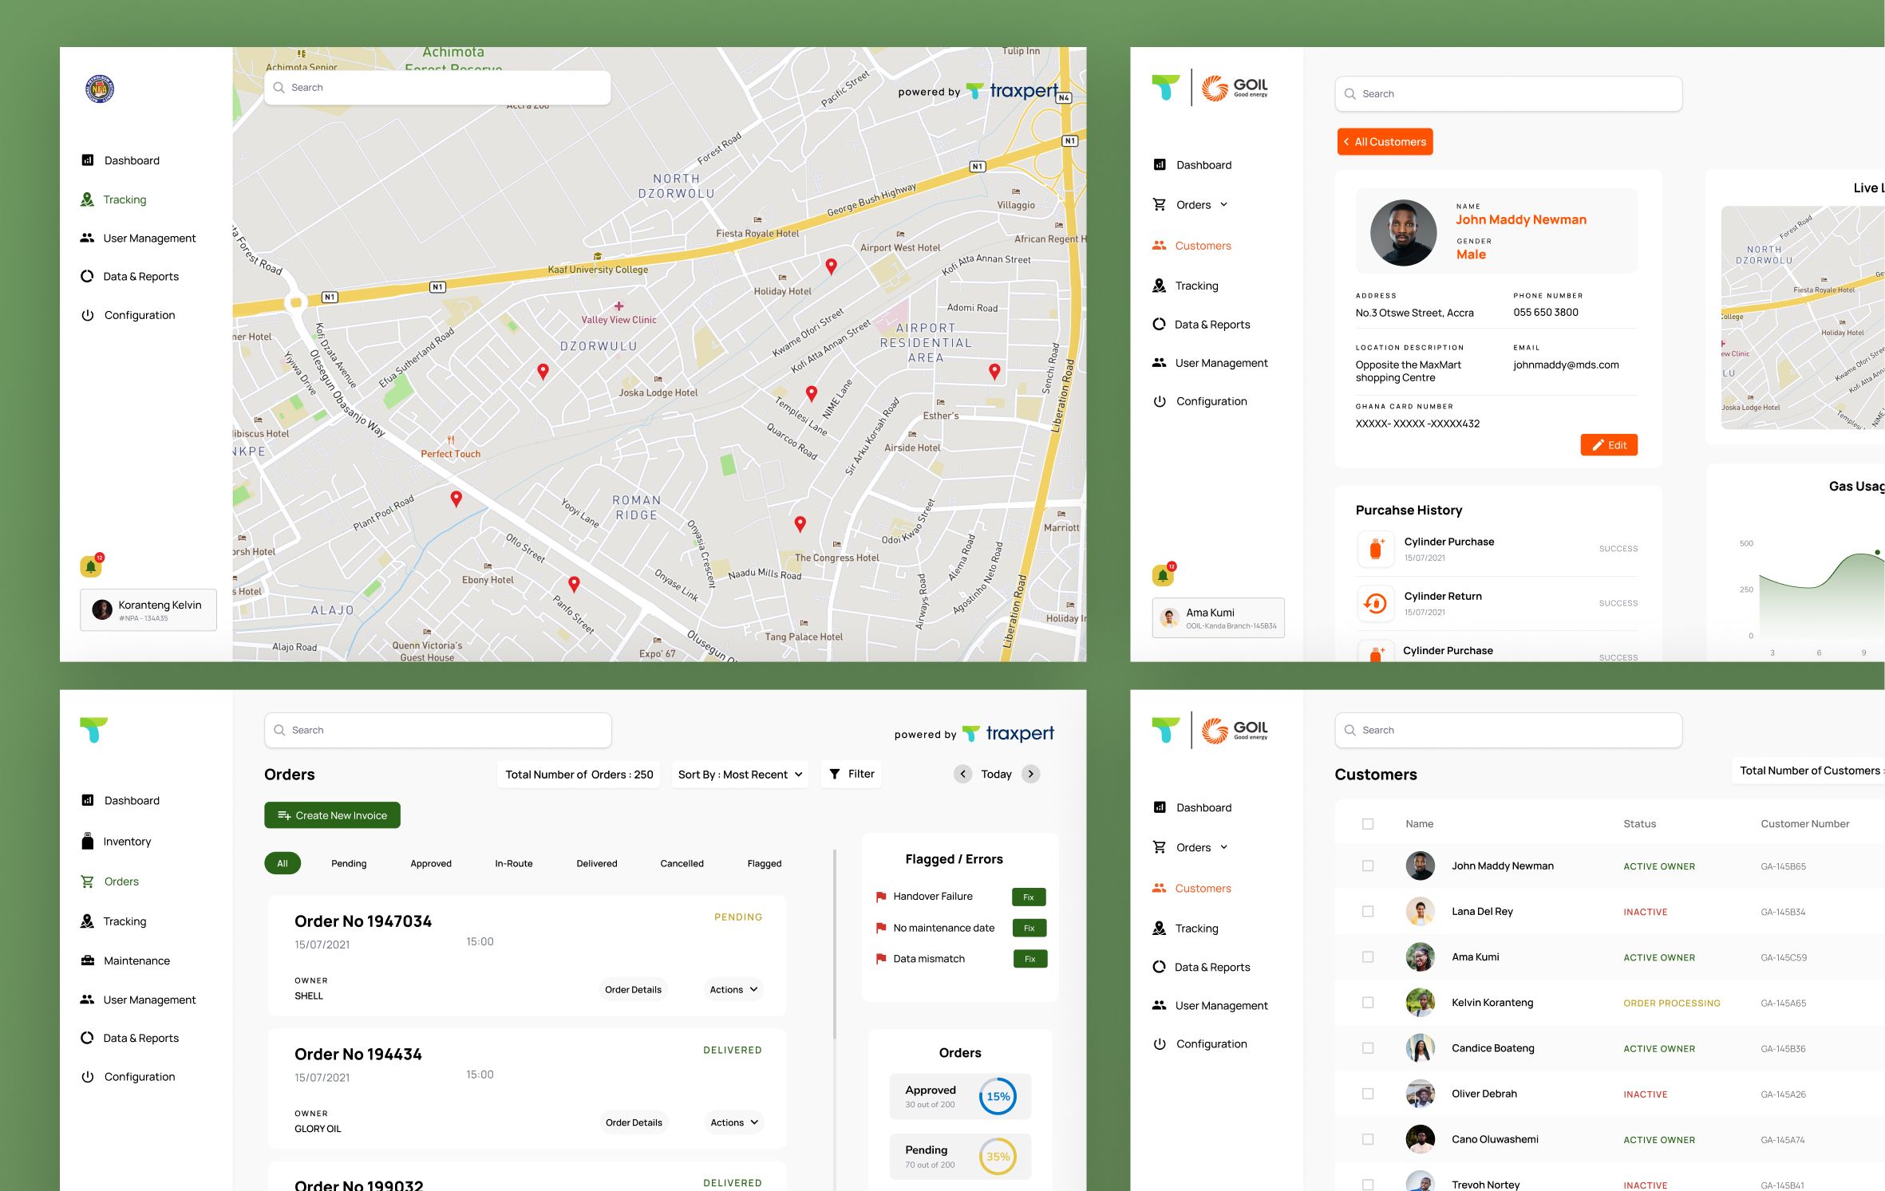Click the Inventory cylinder icon in sidebar
The height and width of the screenshot is (1191, 1885).
[x=88, y=841]
